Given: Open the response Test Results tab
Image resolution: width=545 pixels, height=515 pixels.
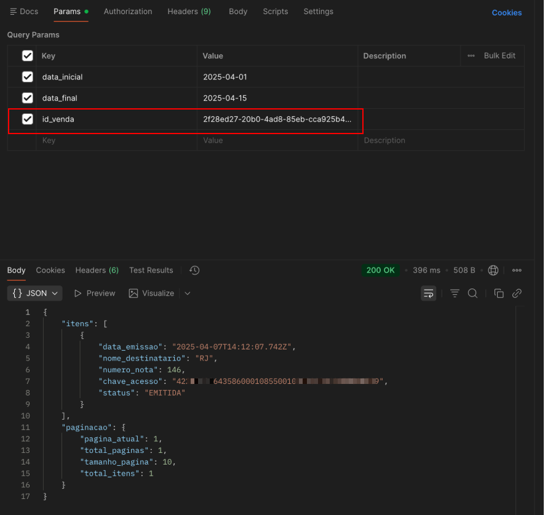Looking at the screenshot, I should coord(151,270).
